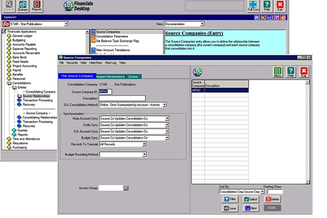The width and height of the screenshot is (327, 218).
Task: Open the Tabs menu
Action: coord(123,63)
